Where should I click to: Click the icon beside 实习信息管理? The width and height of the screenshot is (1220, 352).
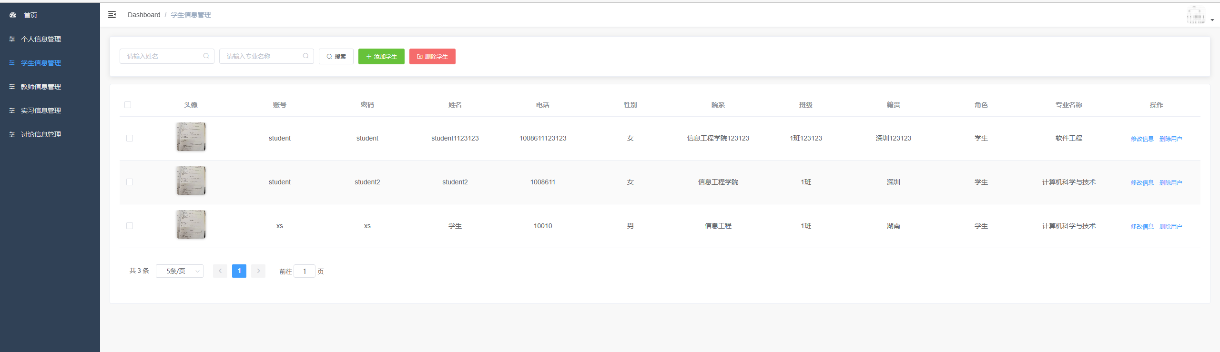pyautogui.click(x=12, y=111)
